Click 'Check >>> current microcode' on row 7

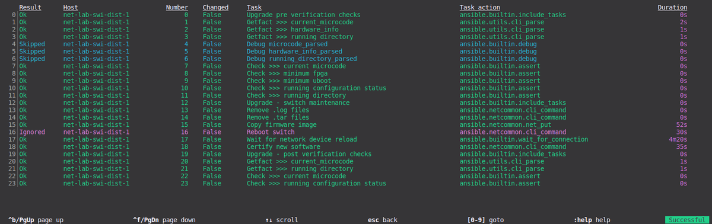tap(296, 66)
